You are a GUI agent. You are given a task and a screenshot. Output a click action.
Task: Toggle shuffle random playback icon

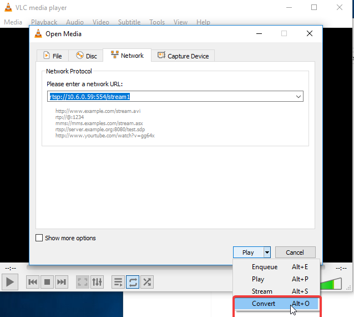click(147, 282)
